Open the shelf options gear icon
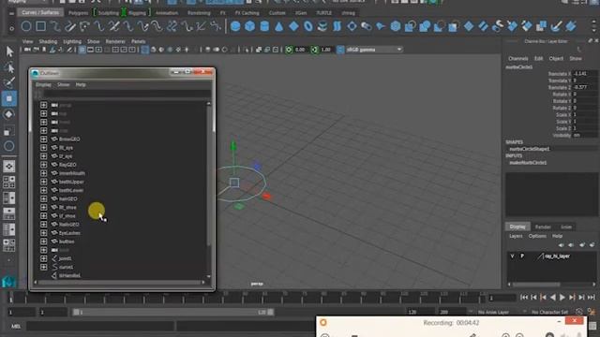This screenshot has width=600, height=337. tap(11, 28)
